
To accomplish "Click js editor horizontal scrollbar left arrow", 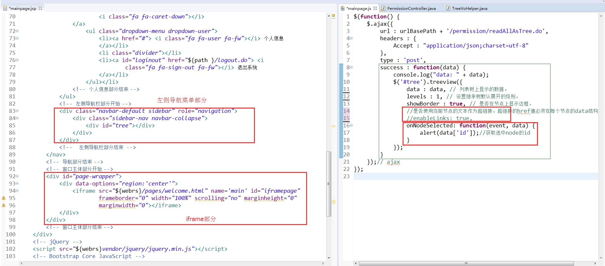I will point(355,263).
